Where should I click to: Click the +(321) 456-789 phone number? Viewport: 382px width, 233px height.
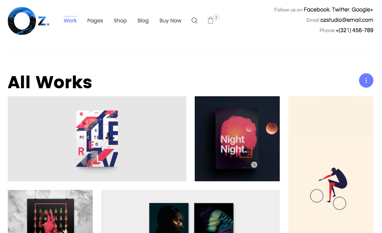coord(354,30)
